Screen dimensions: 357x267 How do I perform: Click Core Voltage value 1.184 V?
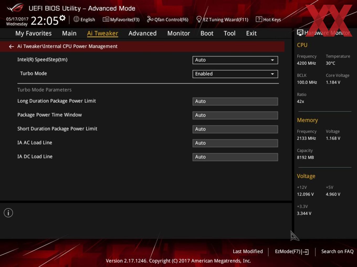coord(333,82)
